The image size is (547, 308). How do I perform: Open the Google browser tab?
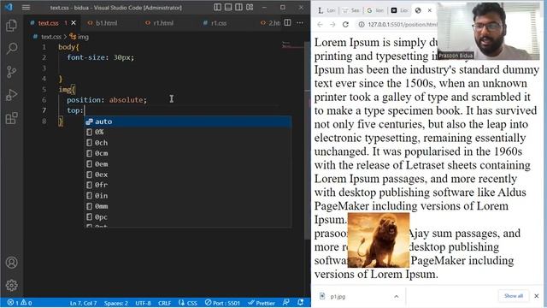[375, 10]
